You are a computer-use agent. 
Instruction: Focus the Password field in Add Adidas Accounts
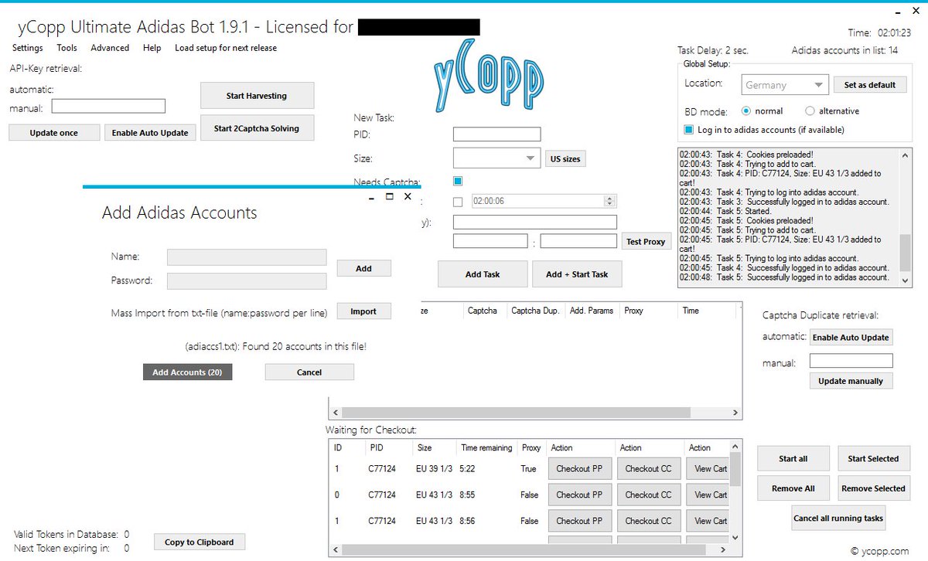247,280
